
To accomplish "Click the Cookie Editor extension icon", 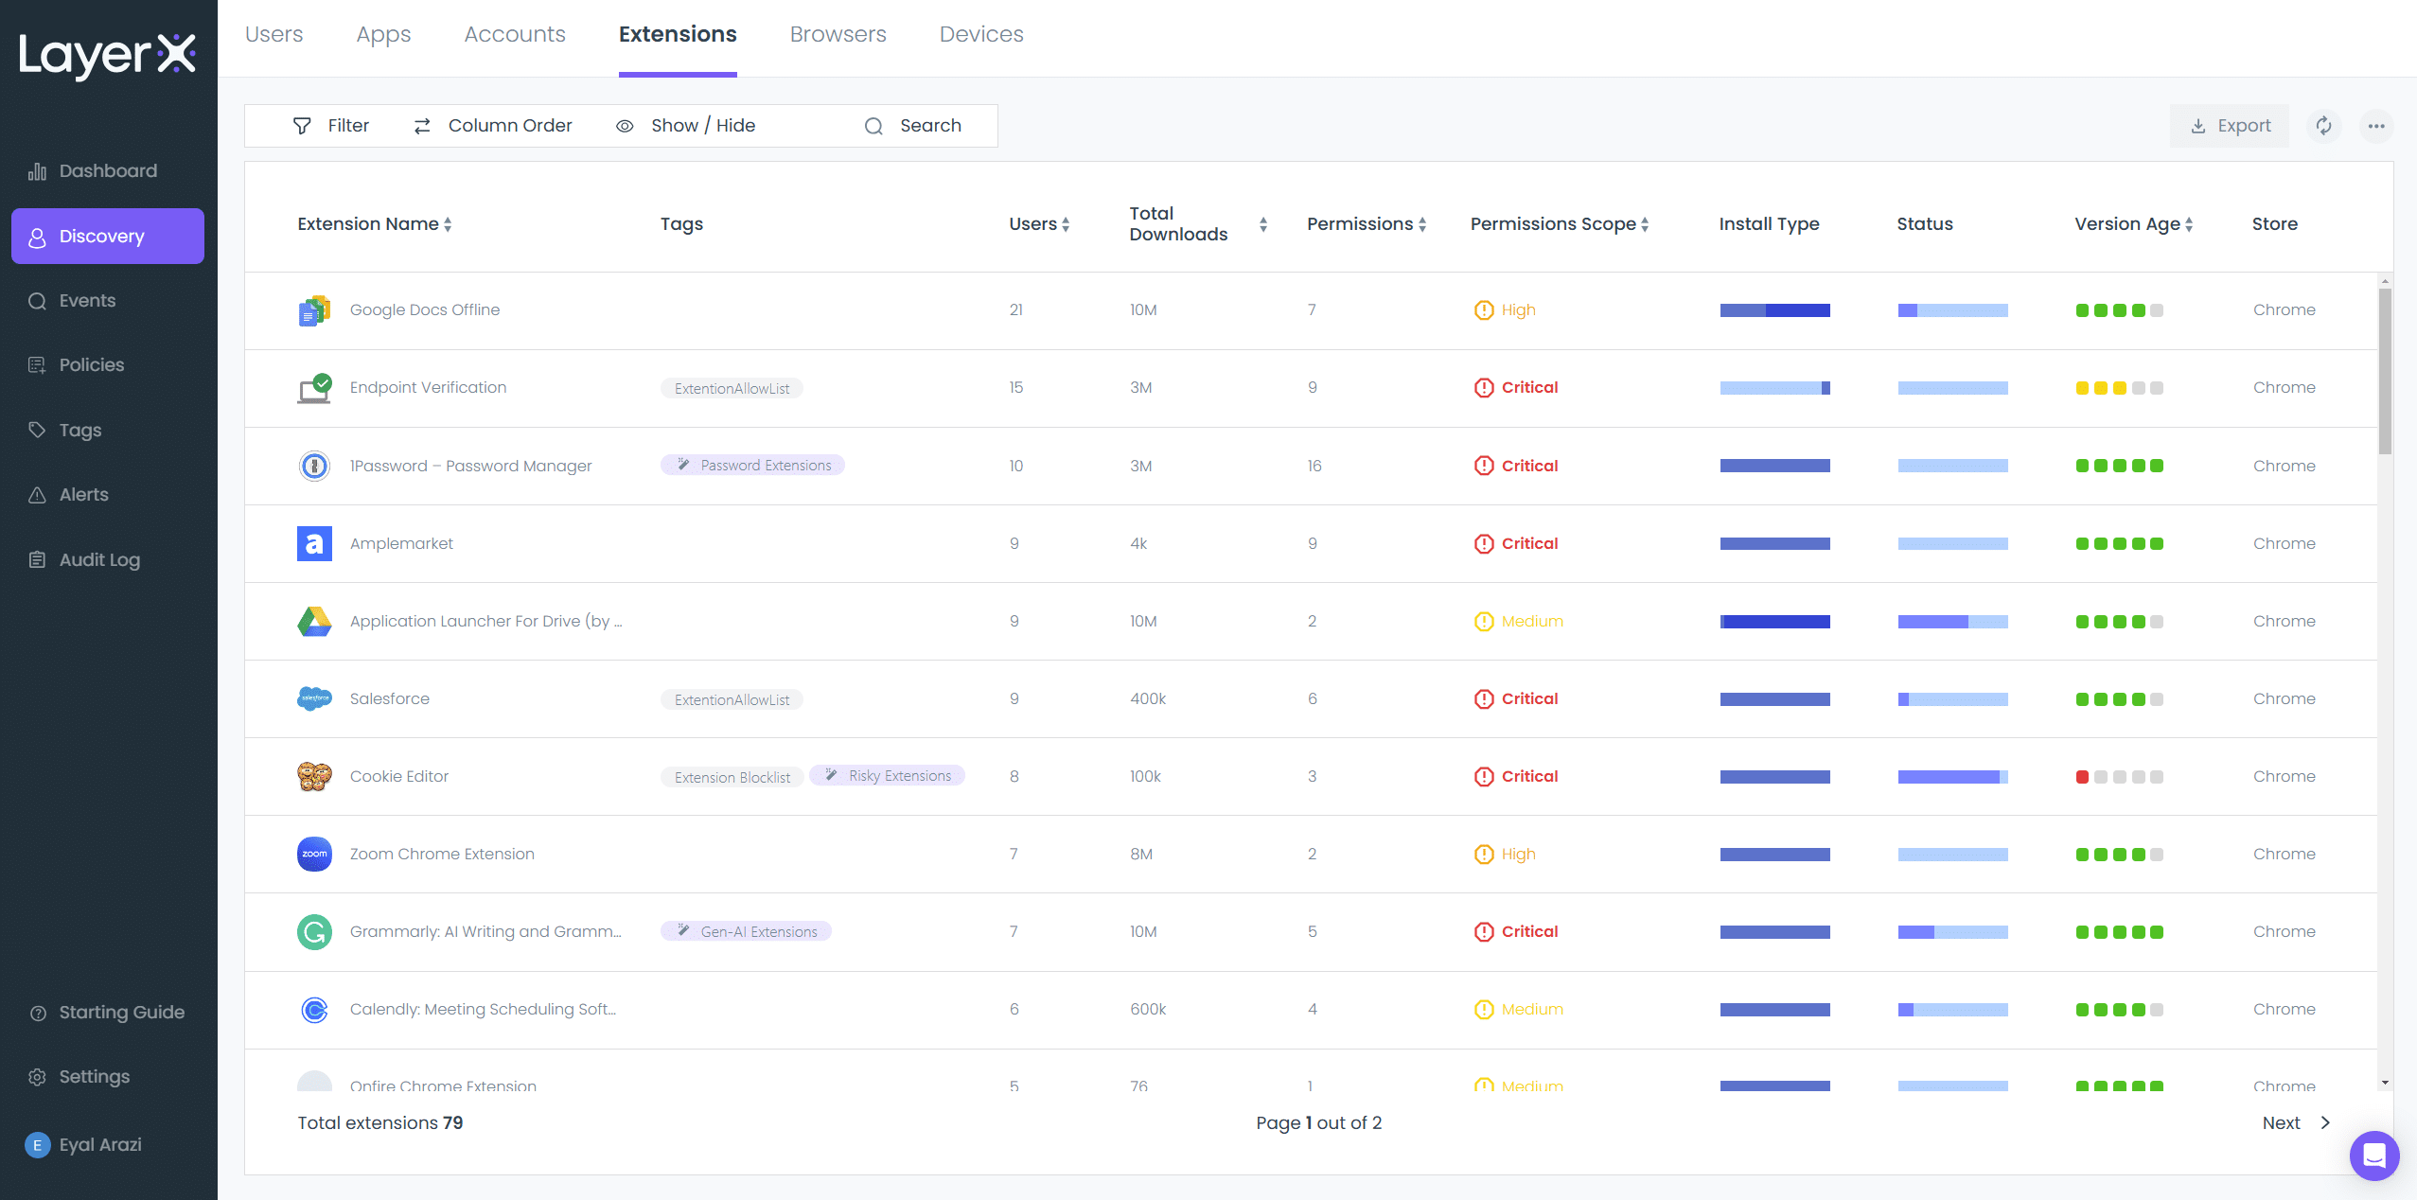I will tap(314, 776).
